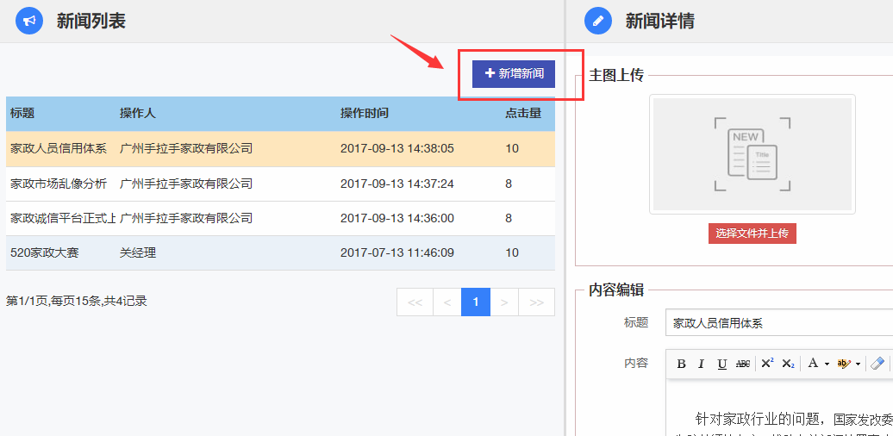Click the 标题 column header
893x436 pixels.
[22, 113]
